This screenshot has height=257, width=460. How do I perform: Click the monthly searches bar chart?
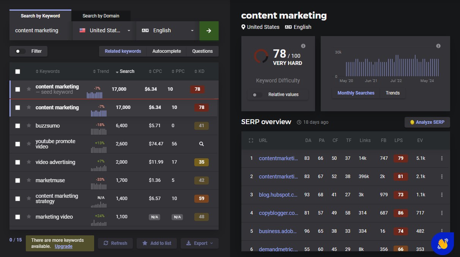pos(392,66)
